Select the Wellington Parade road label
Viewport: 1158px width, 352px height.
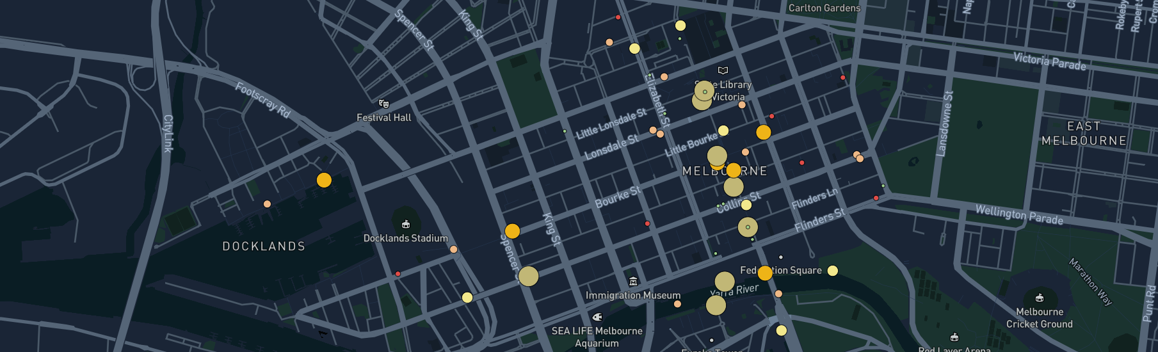coord(1018,214)
